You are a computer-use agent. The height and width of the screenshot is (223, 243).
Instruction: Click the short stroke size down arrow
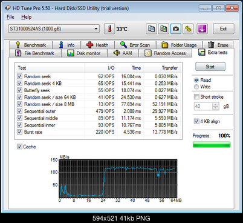pos(216,108)
